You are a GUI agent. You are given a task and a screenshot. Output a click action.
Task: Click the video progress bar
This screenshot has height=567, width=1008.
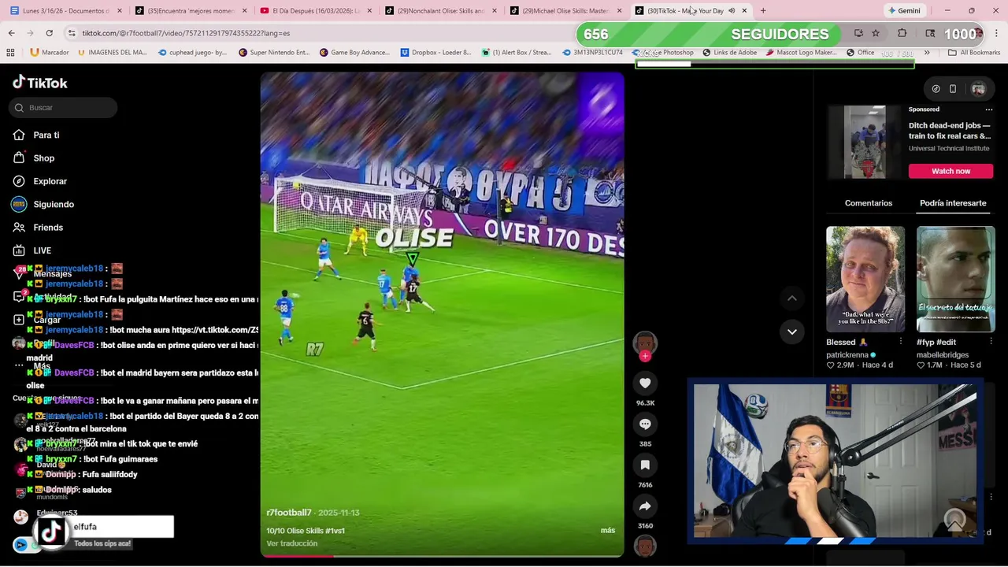442,556
